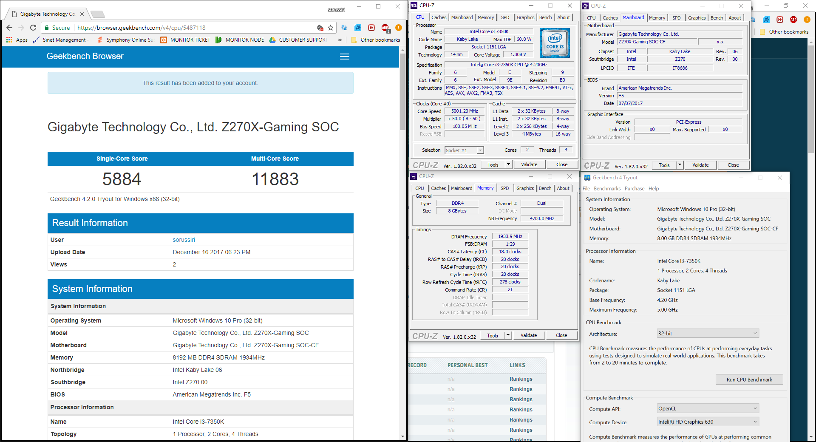
Task: Open About tab in CPU-Z Memory window
Action: pos(563,188)
